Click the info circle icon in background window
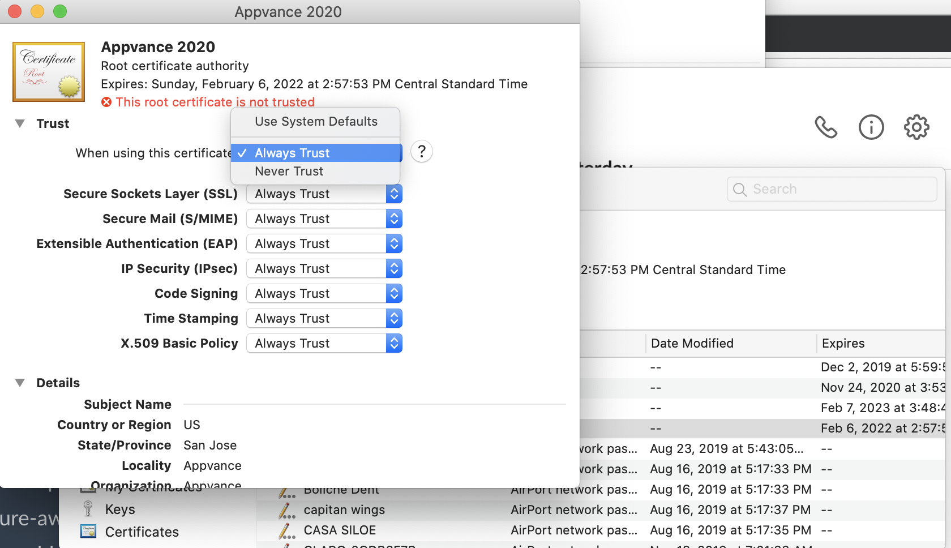The image size is (951, 548). 871,127
